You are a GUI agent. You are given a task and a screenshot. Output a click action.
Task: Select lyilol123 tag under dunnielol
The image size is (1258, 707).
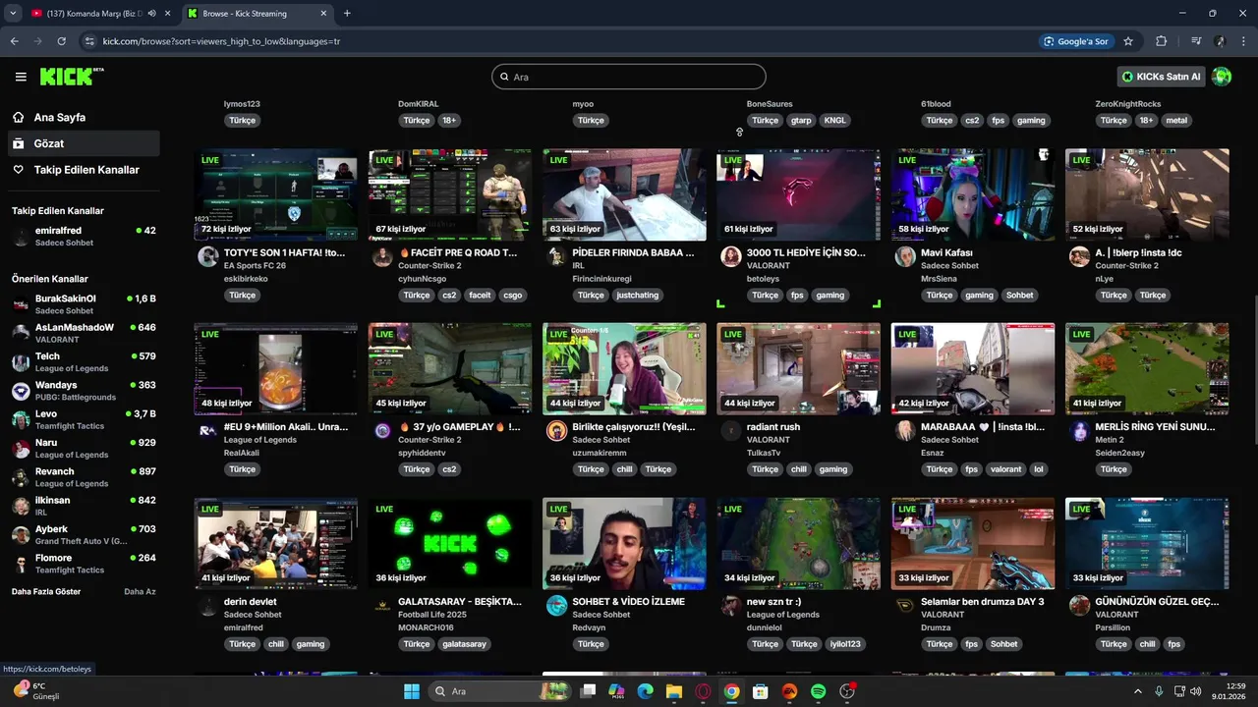[844, 644]
